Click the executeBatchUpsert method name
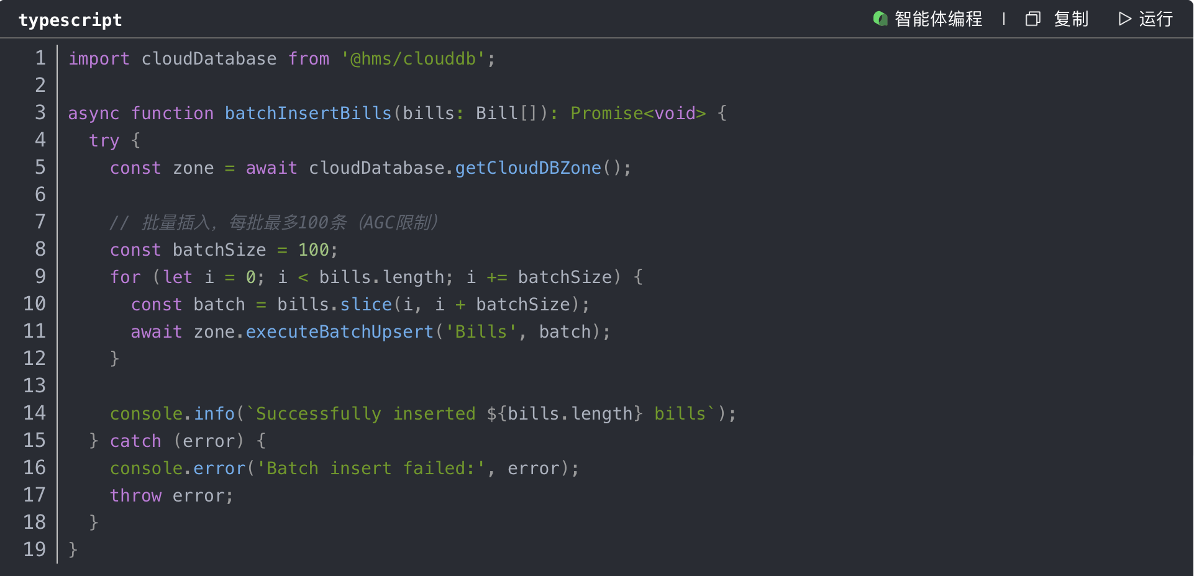 339,332
